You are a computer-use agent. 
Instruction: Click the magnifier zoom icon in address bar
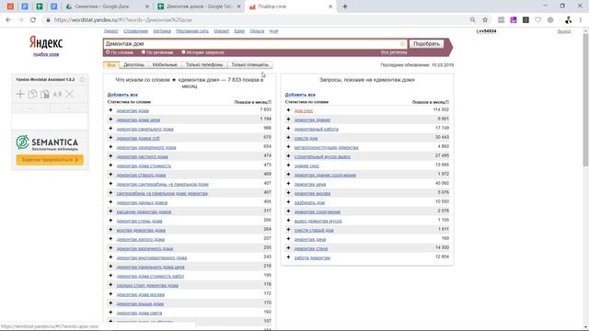(x=472, y=20)
